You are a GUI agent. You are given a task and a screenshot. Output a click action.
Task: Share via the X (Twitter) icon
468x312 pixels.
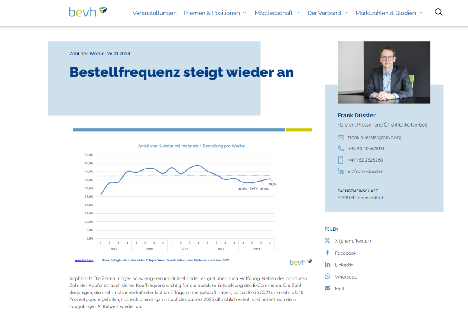(328, 240)
